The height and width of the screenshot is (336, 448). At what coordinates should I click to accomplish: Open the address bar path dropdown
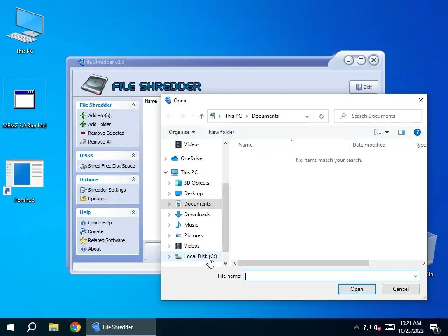click(x=307, y=116)
